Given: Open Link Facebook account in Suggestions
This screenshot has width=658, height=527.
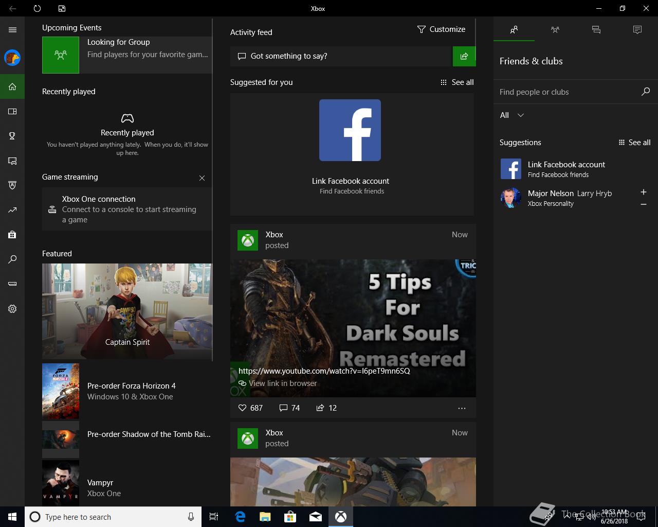Looking at the screenshot, I should [x=576, y=169].
